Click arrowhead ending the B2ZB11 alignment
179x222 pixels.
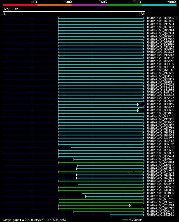[143, 215]
